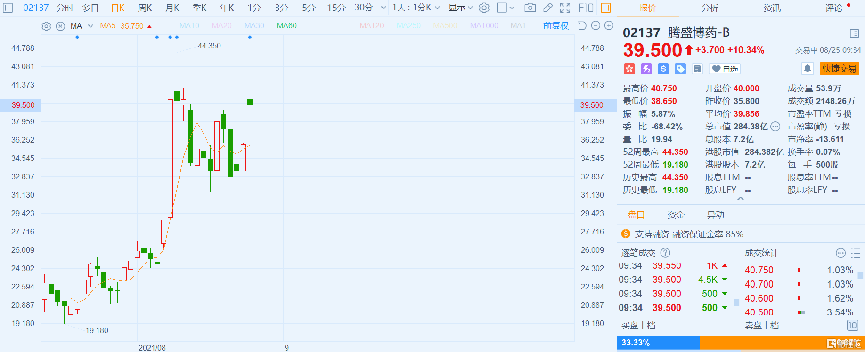Image resolution: width=865 pixels, height=352 pixels.
Task: Open the stock detail list icon beside stock name
Action: click(x=854, y=33)
